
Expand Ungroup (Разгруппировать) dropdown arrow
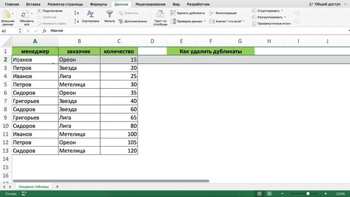[x=285, y=17]
